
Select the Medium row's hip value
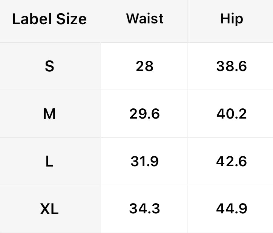pyautogui.click(x=231, y=114)
